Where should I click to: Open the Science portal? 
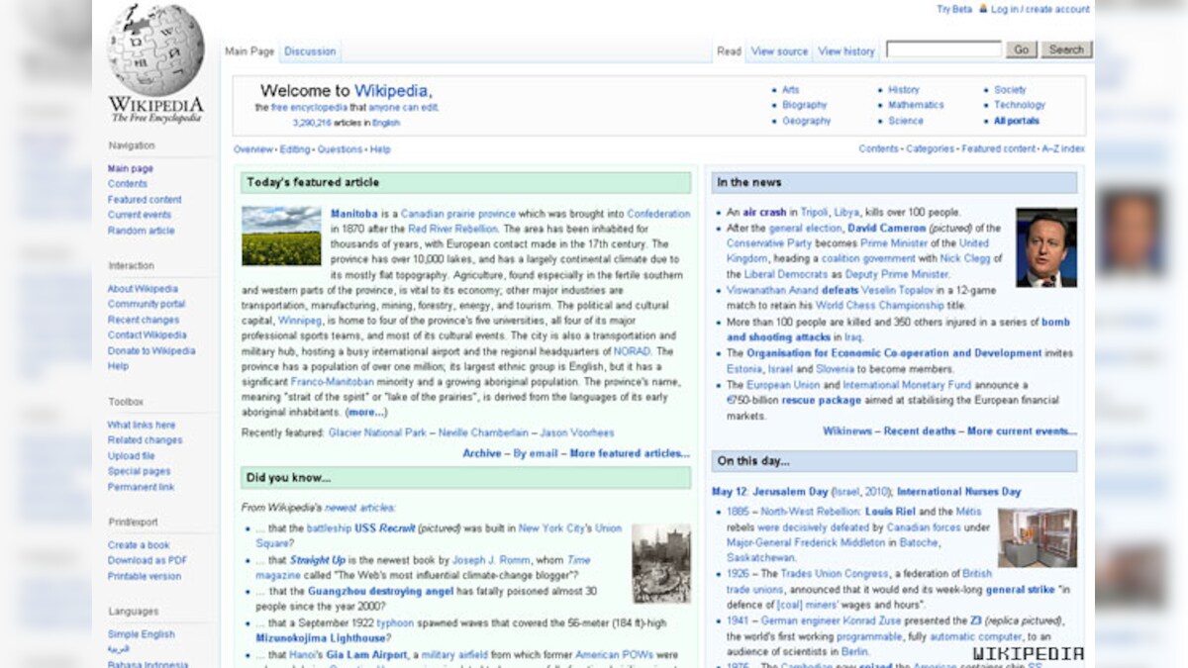tap(905, 120)
